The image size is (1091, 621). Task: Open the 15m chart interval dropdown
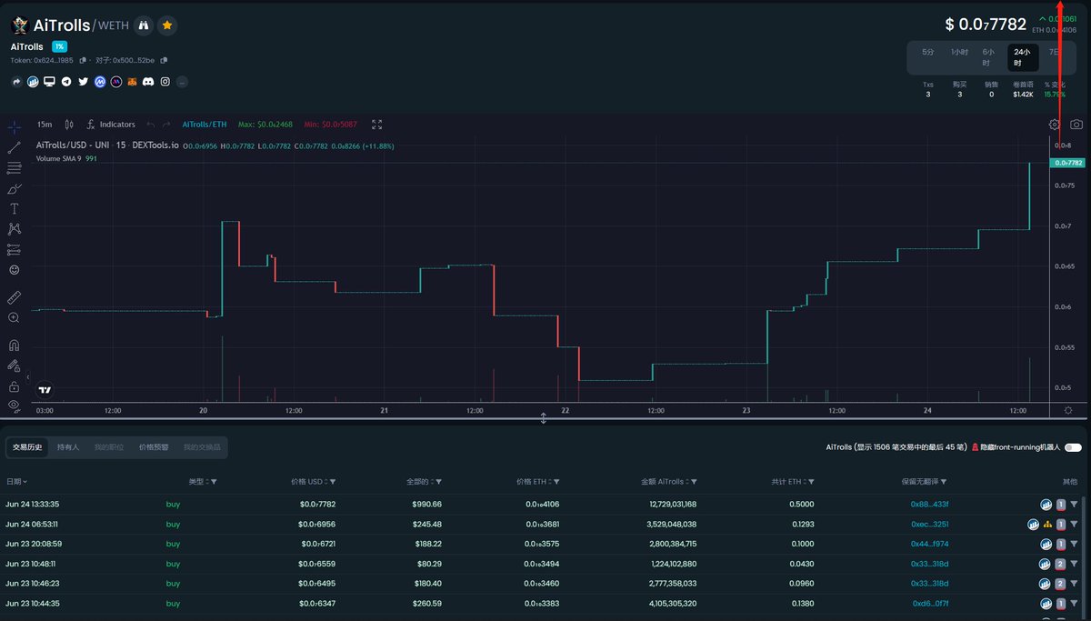pyautogui.click(x=44, y=125)
